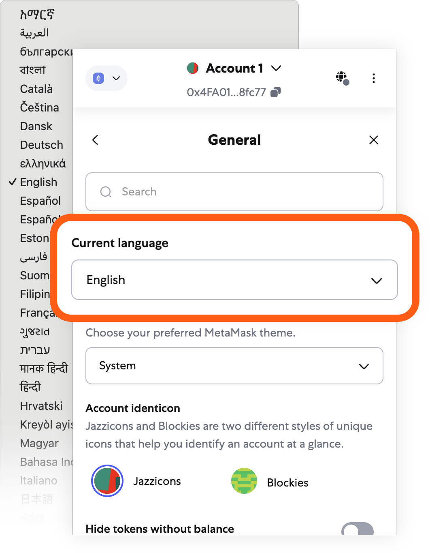430x553 pixels.
Task: Click the Account 1 avatar icon
Action: point(193,68)
